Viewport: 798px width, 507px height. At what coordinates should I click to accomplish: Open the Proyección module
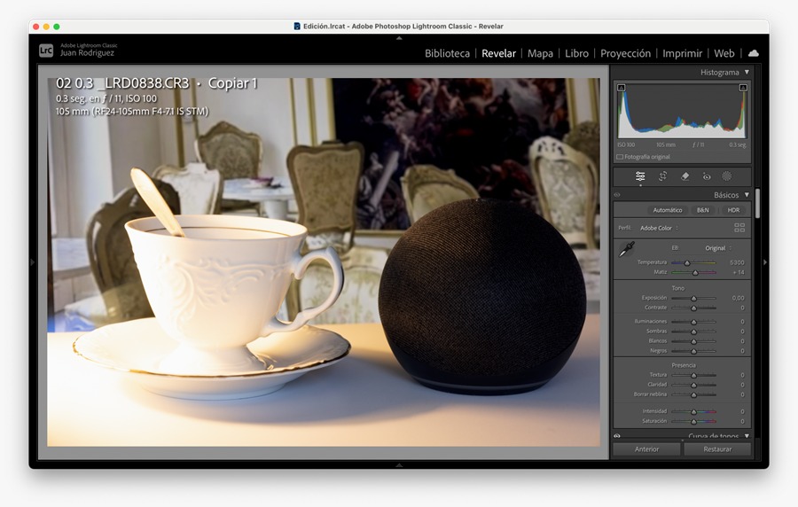[x=625, y=53]
